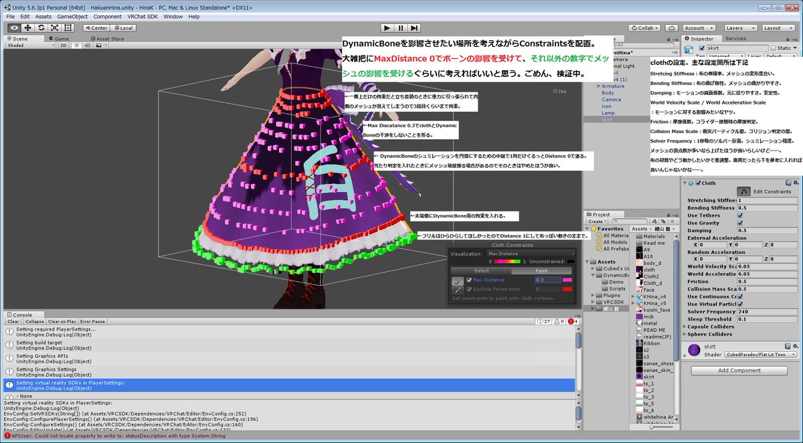Image resolution: width=803 pixels, height=443 pixels.
Task: Toggle Use Gravity checkbox
Action: [740, 223]
